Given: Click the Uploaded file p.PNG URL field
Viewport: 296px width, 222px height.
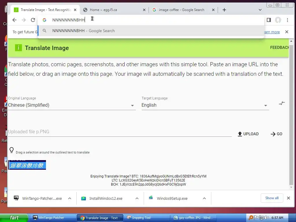Looking at the screenshot, I should (120, 132).
